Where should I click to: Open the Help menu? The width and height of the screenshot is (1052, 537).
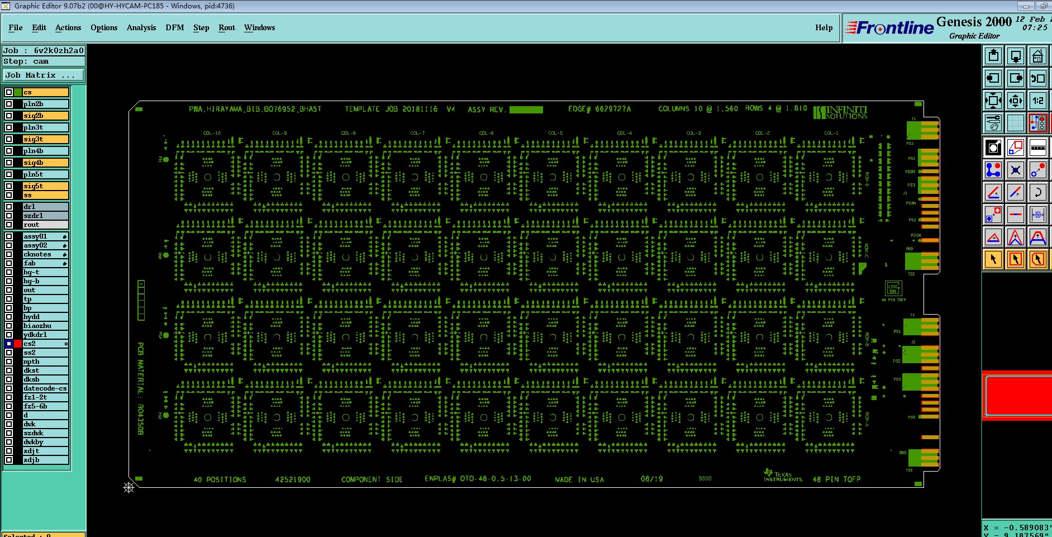823,27
